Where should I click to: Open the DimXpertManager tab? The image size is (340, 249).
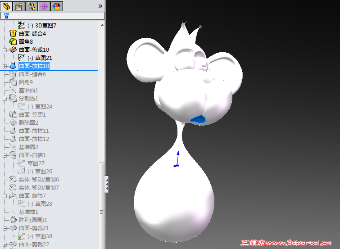coord(44,6)
